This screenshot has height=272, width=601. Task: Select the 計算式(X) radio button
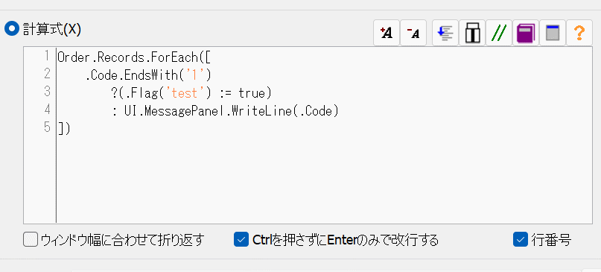coord(11,29)
